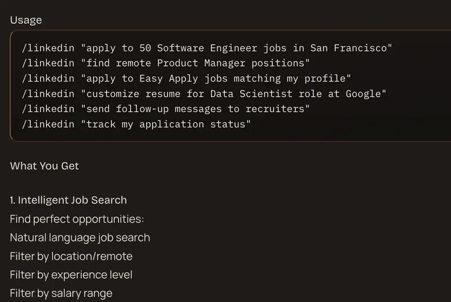This screenshot has height=302, width=451.
Task: Click the follow-up messages to recruiters line
Action: pyautogui.click(x=166, y=108)
